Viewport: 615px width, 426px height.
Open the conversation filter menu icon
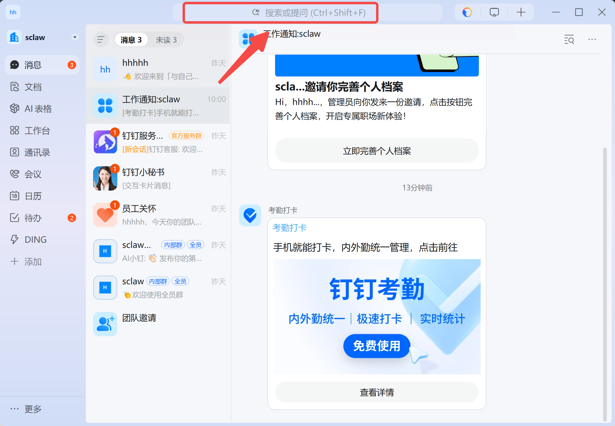[x=101, y=39]
